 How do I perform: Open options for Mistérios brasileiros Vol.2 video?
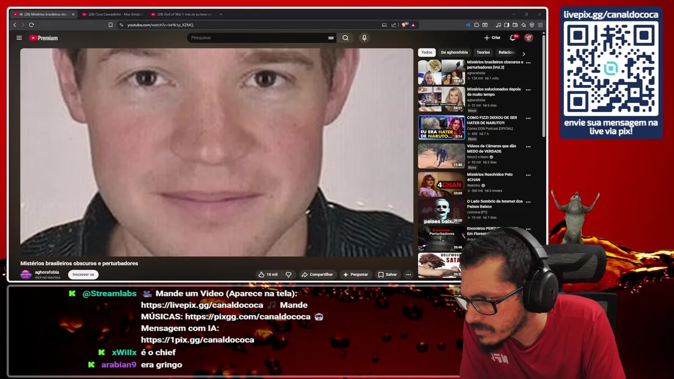pyautogui.click(x=528, y=63)
